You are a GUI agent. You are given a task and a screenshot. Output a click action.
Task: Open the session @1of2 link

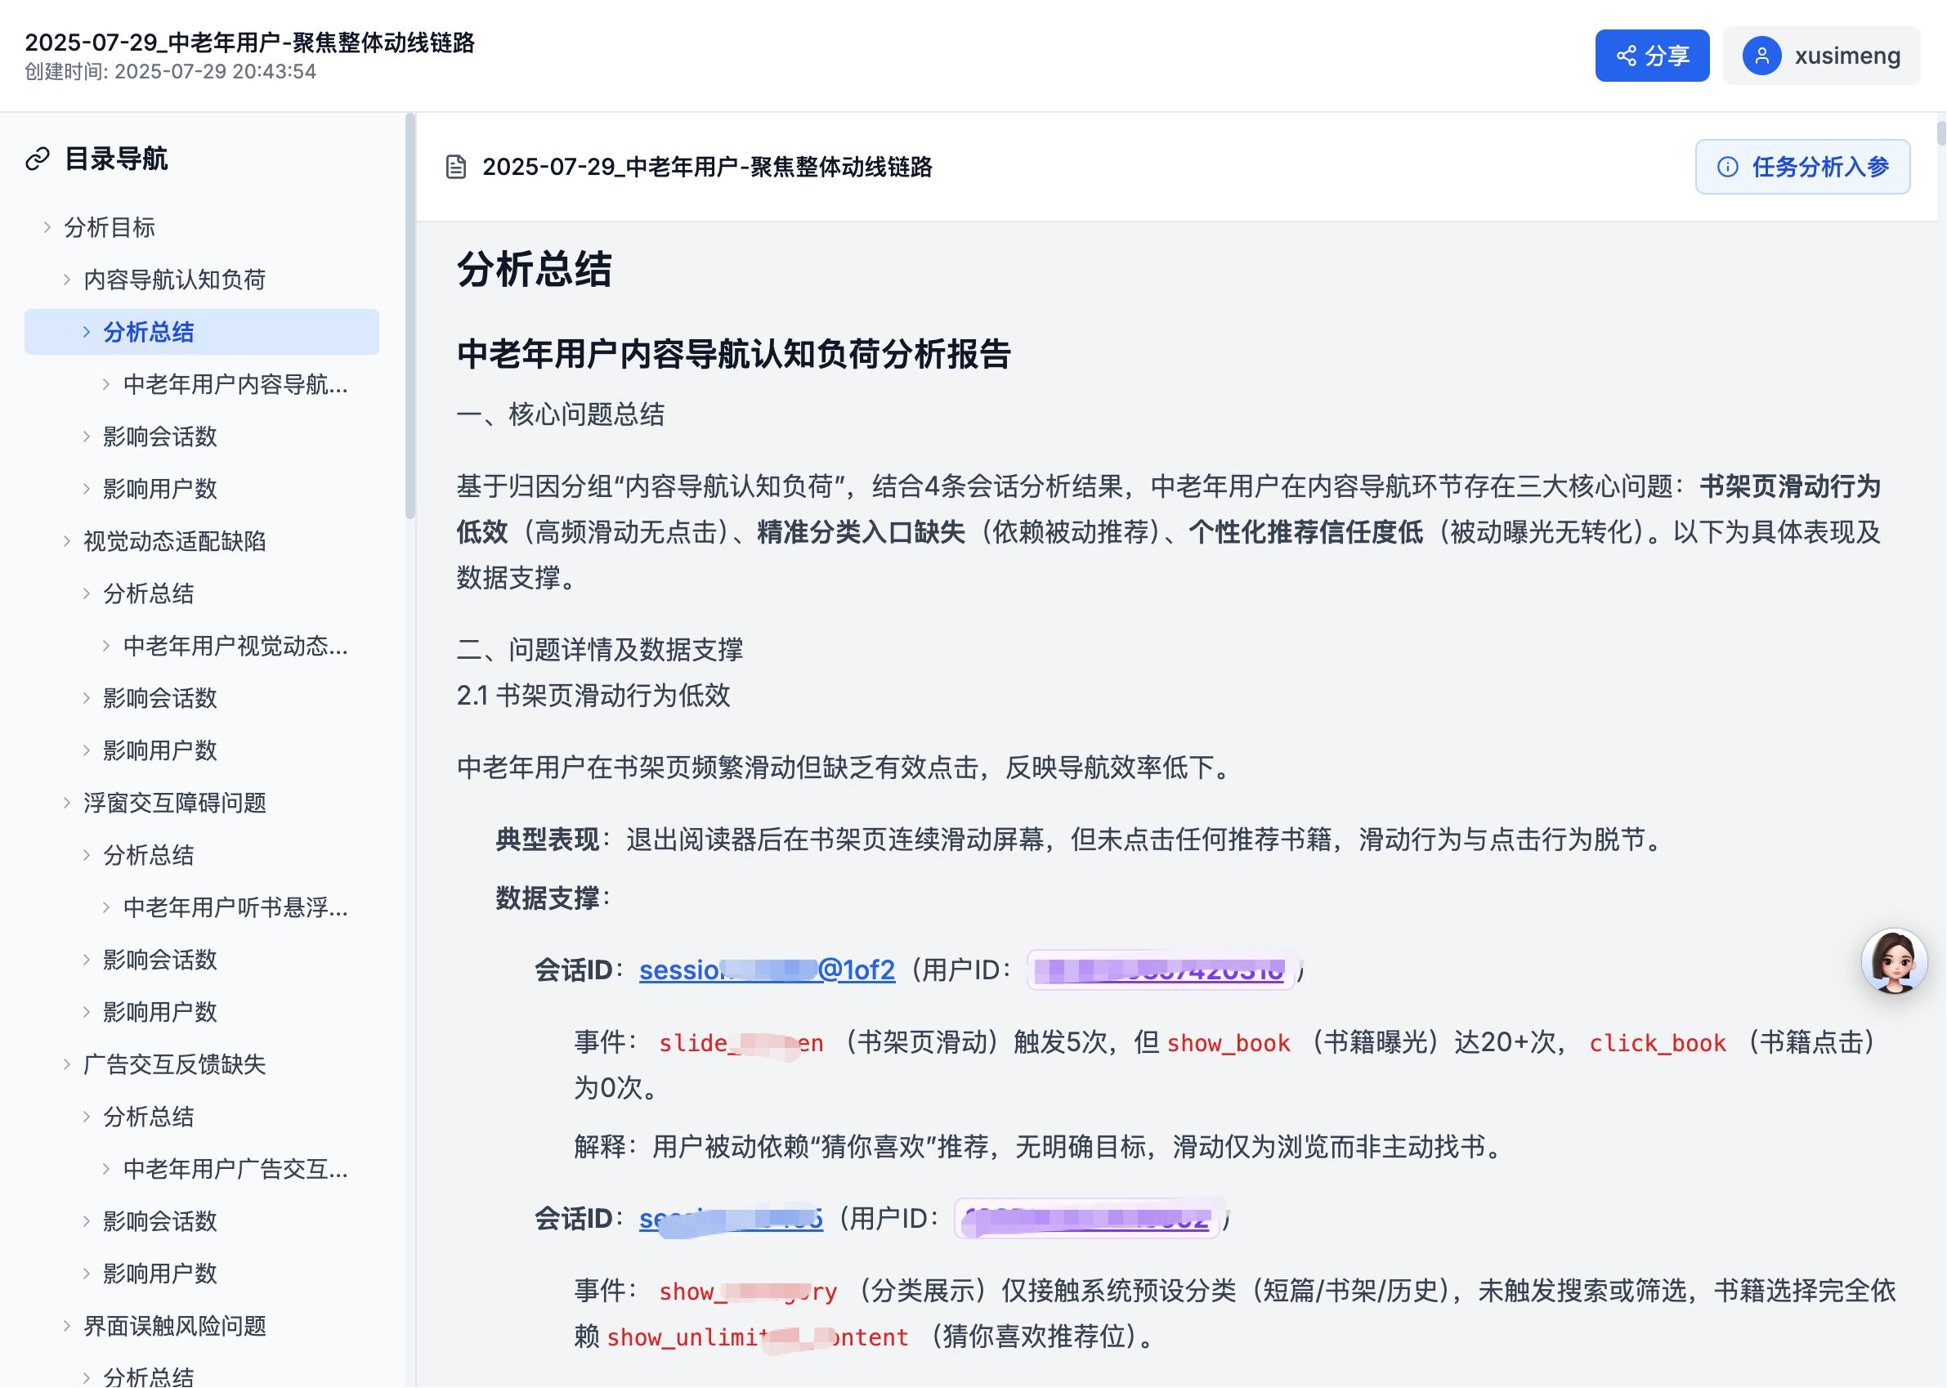[767, 970]
